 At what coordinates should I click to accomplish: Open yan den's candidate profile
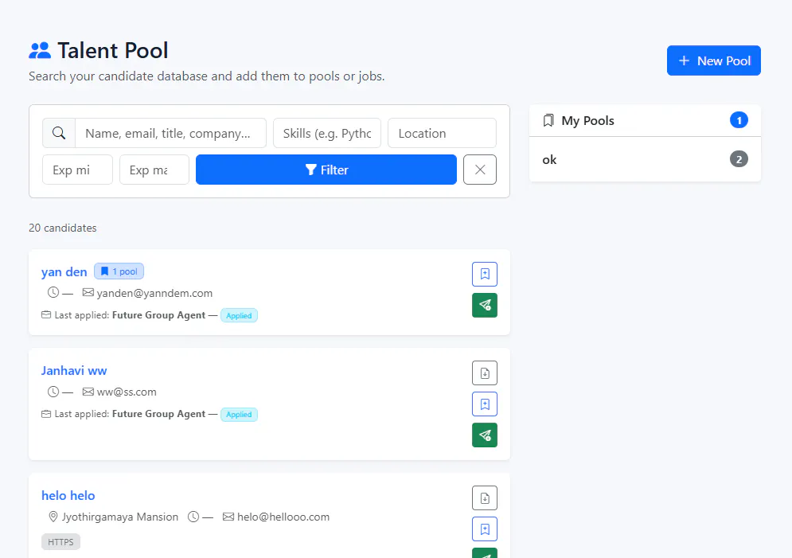64,271
